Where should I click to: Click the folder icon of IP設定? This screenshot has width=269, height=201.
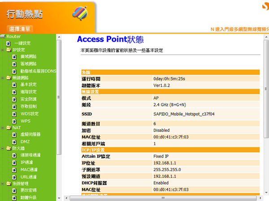[x=9, y=50]
